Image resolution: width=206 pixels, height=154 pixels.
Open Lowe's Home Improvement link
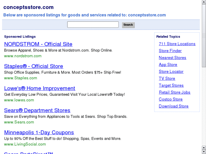(40, 88)
